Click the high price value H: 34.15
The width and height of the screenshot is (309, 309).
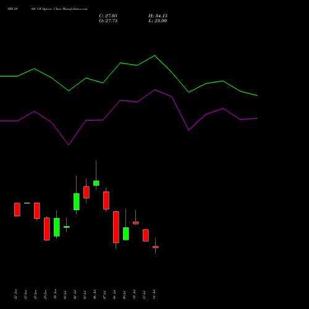(158, 16)
